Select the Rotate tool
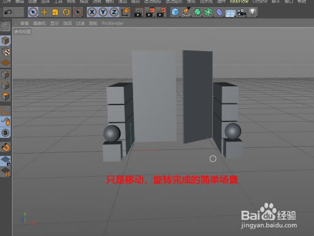The height and width of the screenshot is (236, 314). pos(67,12)
